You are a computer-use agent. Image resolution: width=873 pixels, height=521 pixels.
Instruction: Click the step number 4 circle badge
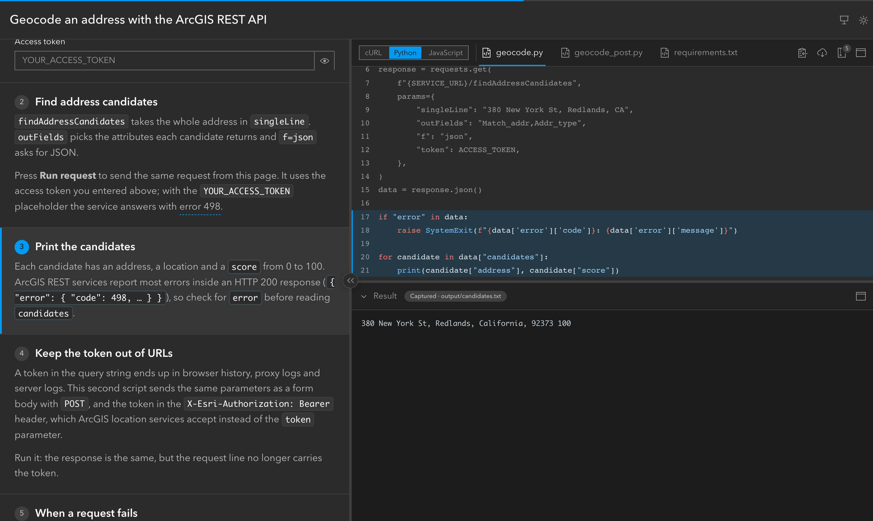[x=22, y=353]
